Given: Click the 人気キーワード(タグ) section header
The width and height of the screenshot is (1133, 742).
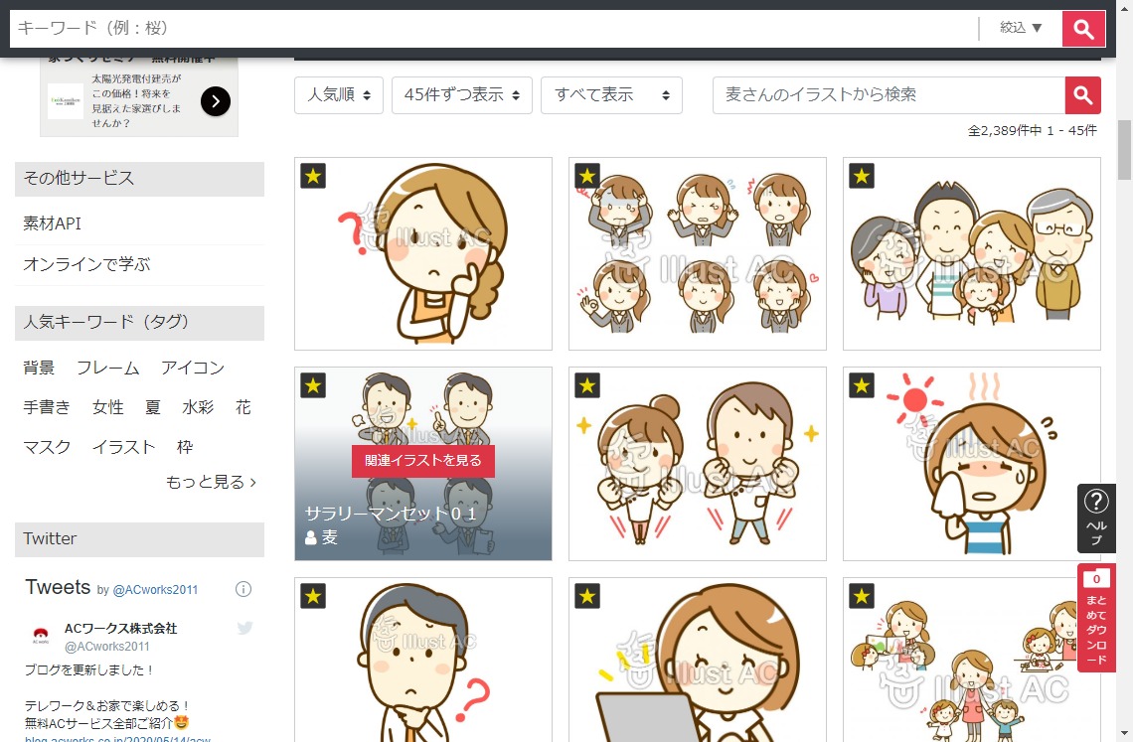Looking at the screenshot, I should 139,322.
